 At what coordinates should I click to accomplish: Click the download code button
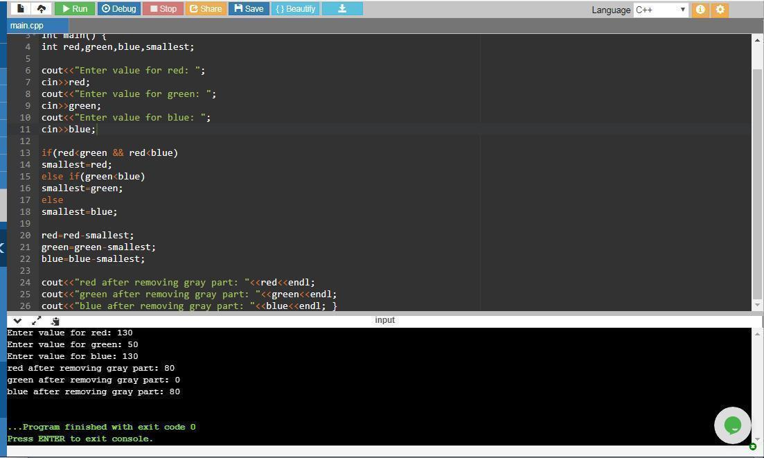pos(341,9)
